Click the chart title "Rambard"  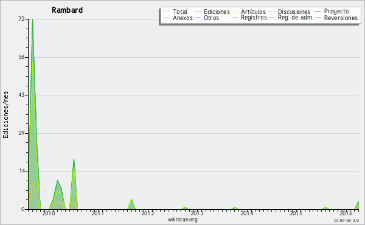pos(67,10)
